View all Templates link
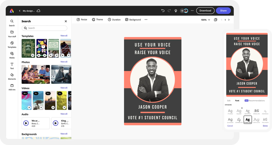The image size is (272, 145). click(64, 36)
